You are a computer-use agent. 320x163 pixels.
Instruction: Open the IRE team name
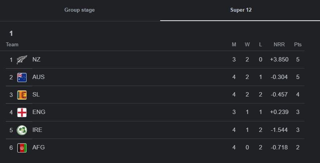tap(37, 130)
